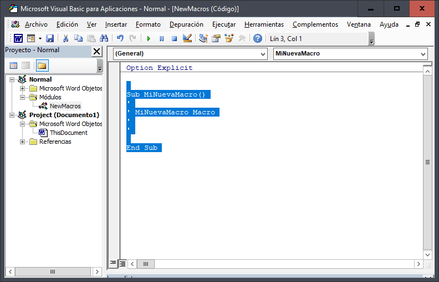The width and height of the screenshot is (439, 282).
Task: Open the Insert object dropdown arrow
Action: coord(40,38)
